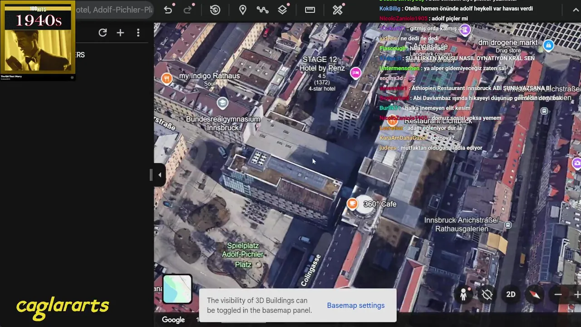
Task: Click the 360° Cafe label text
Action: (x=380, y=204)
